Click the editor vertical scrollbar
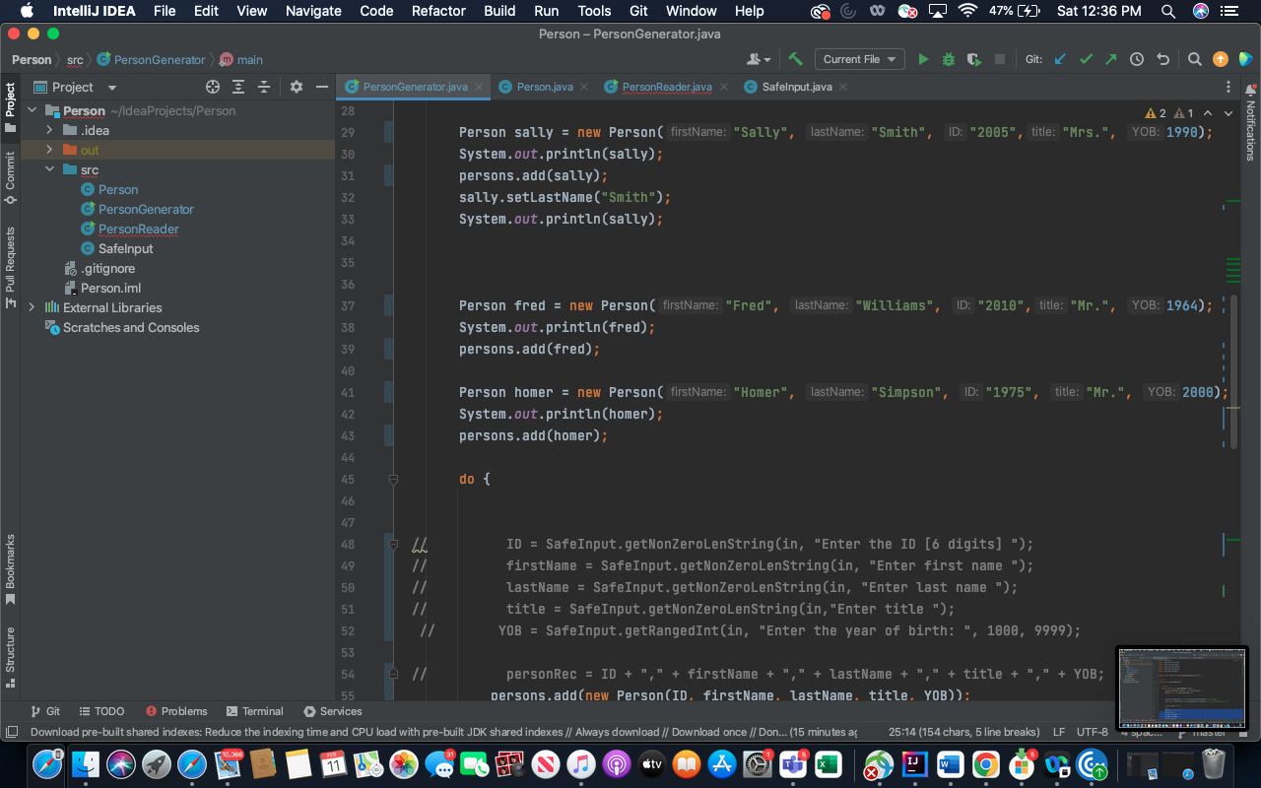The image size is (1261, 788). coord(1234,372)
